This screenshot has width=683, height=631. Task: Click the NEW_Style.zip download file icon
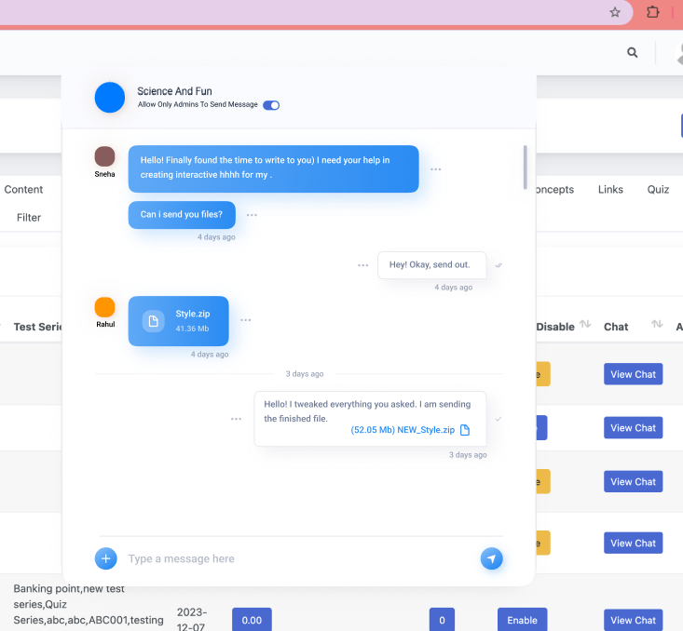point(465,430)
